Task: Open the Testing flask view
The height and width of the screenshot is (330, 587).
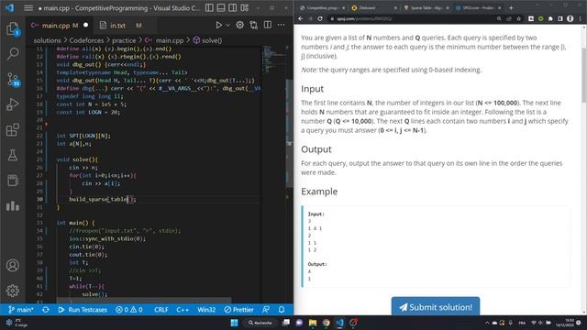Action: tap(13, 155)
